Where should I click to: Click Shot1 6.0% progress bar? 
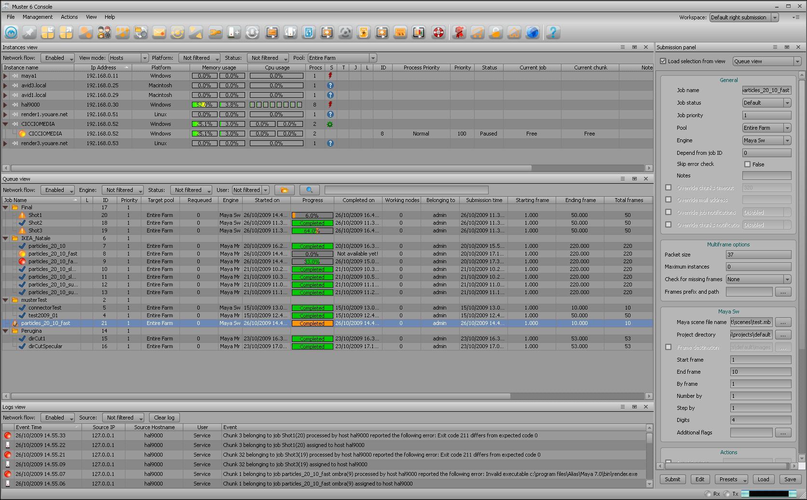tap(312, 216)
